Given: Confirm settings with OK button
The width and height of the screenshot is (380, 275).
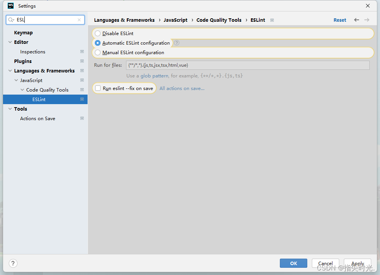Looking at the screenshot, I should point(294,263).
